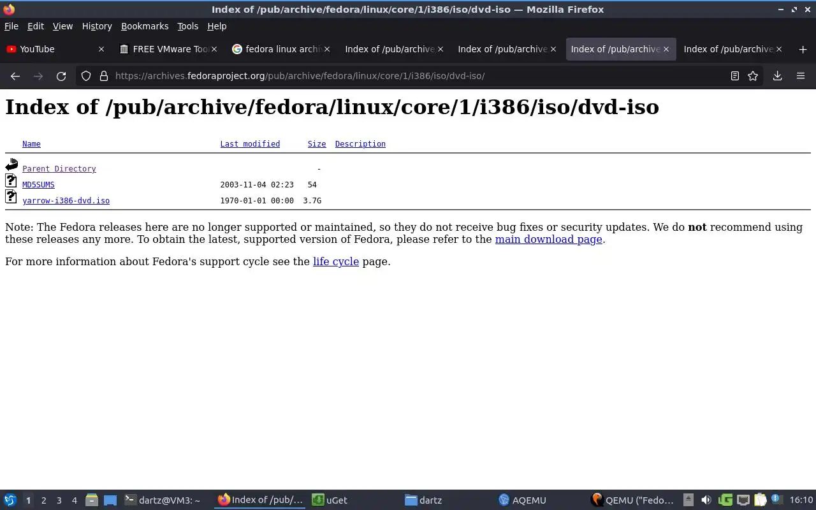
Task: Toggle Reader View for this page
Action: click(x=734, y=76)
